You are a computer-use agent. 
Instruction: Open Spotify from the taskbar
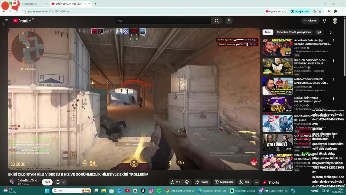159,191
